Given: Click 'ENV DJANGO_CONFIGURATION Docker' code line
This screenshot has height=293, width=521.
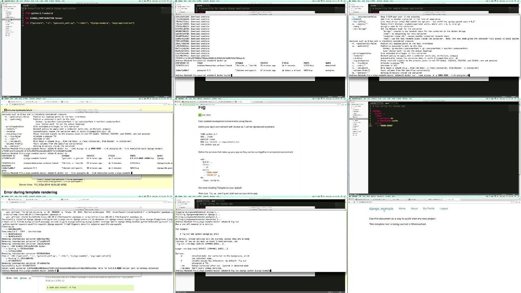Looking at the screenshot, I should tap(44, 18).
